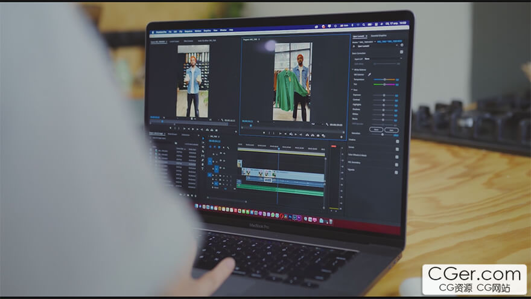Click the Temperature slider handle
531x299 pixels.
click(x=385, y=79)
